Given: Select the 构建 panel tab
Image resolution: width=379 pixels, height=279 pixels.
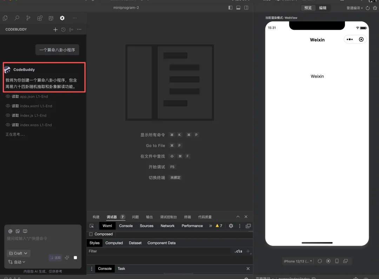Looking at the screenshot, I should tap(96, 217).
